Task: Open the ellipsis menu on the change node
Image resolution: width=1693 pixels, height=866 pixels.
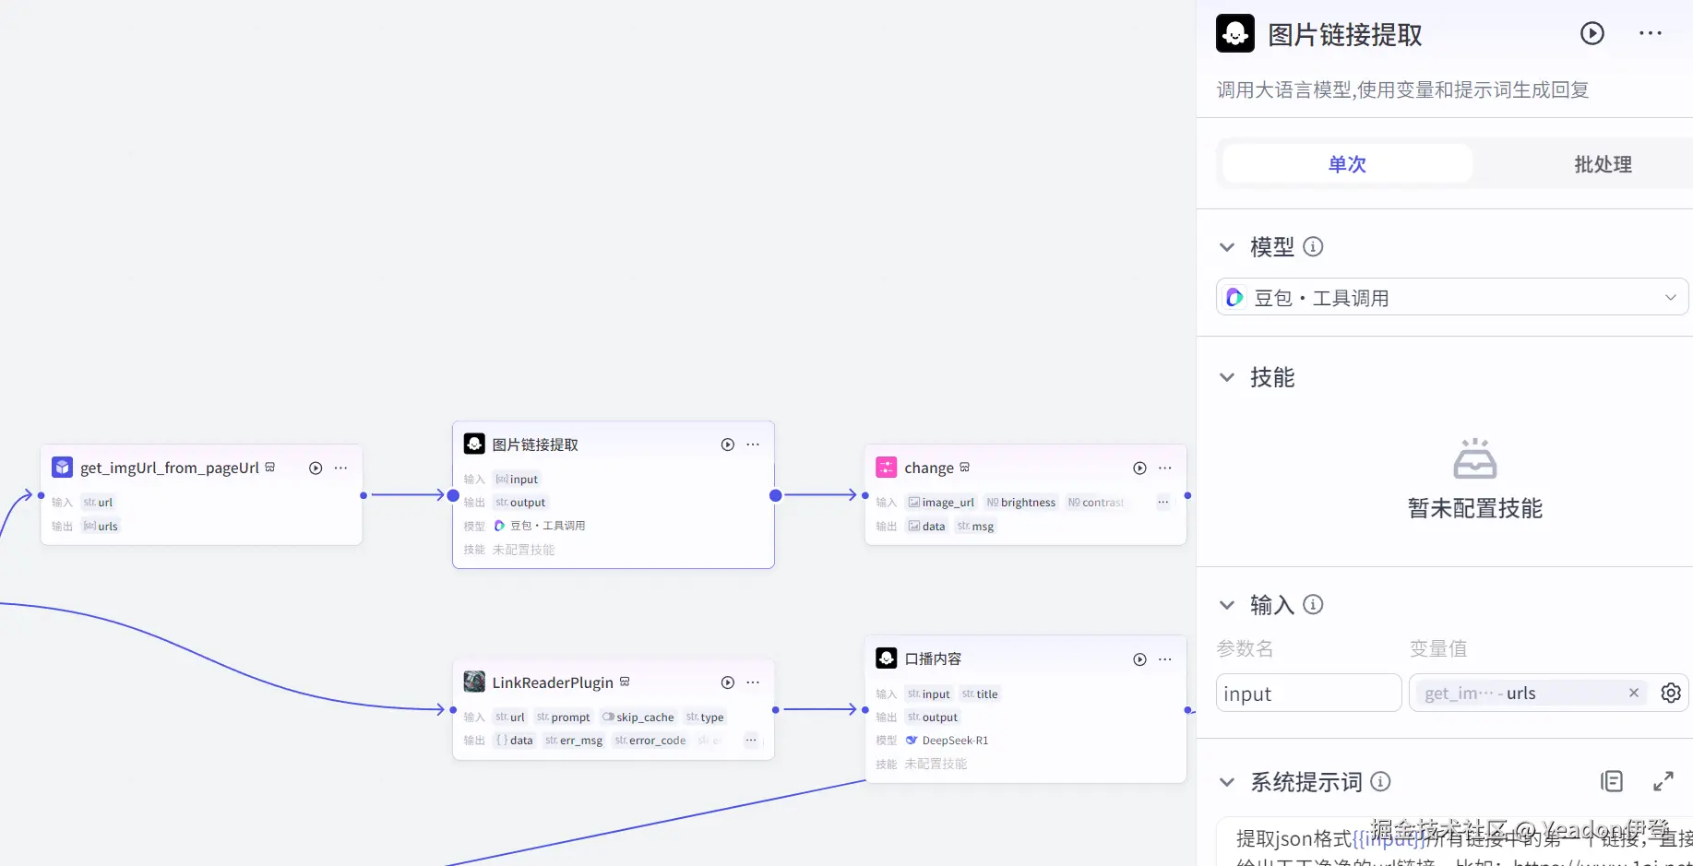Action: pos(1165,469)
